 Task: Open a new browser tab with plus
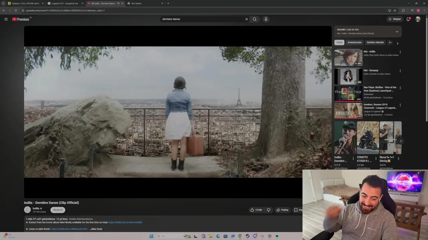168,3
